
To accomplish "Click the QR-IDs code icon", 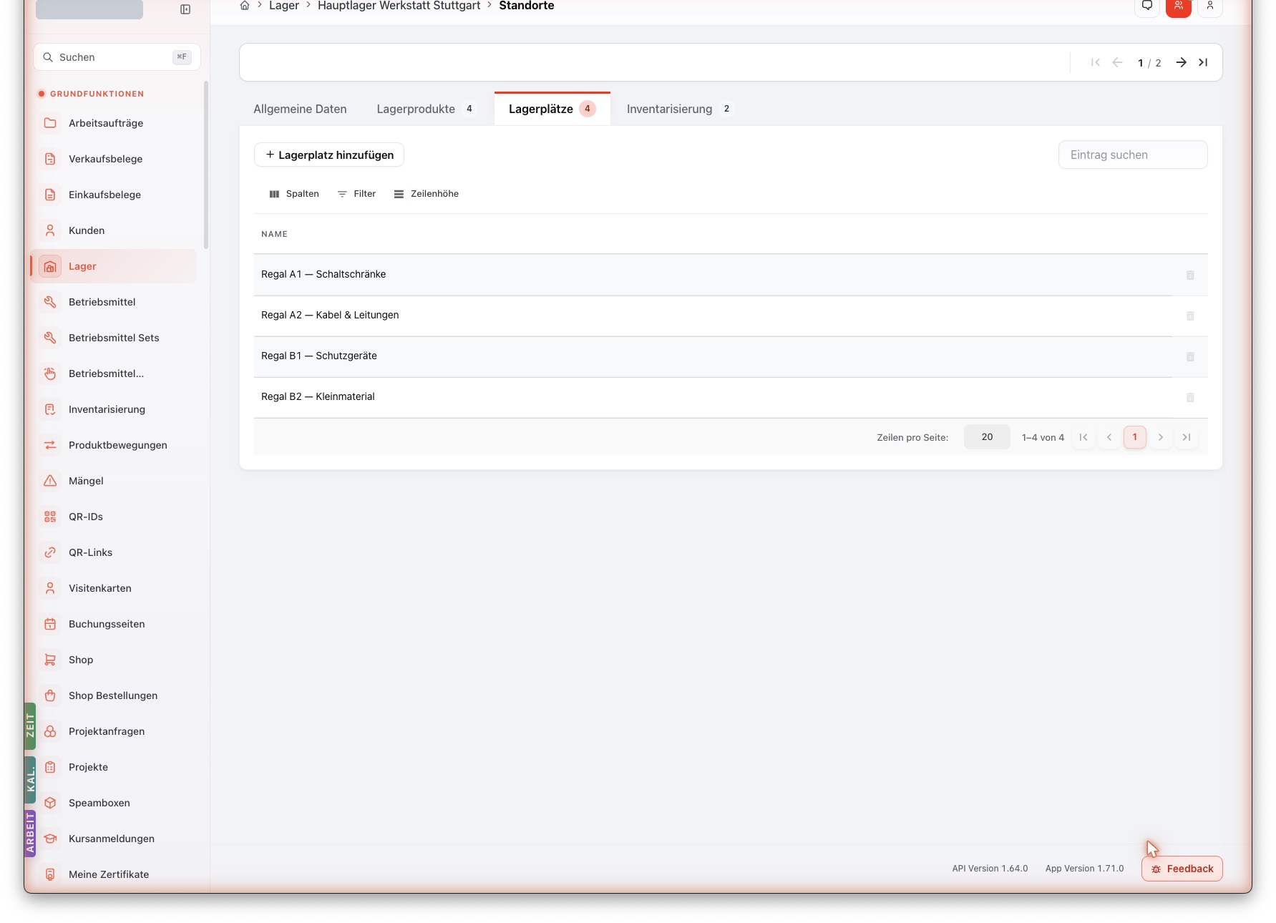I will [50, 517].
